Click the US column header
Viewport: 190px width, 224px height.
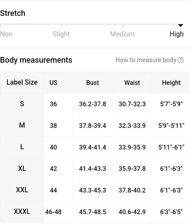(x=53, y=83)
